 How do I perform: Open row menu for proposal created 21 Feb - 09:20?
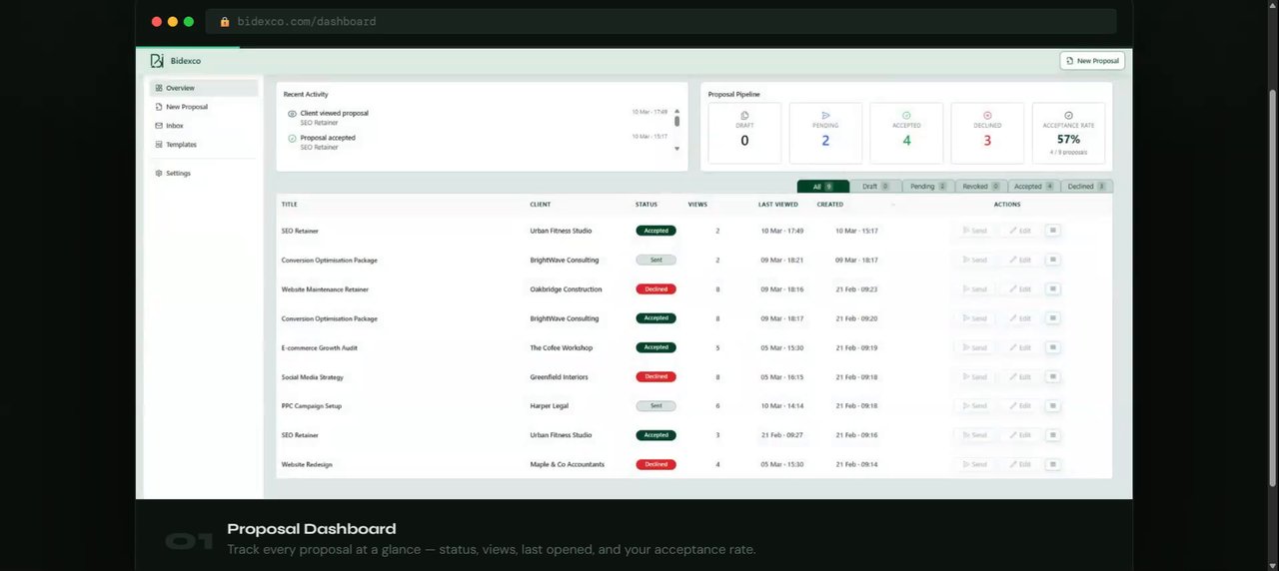coord(1052,318)
